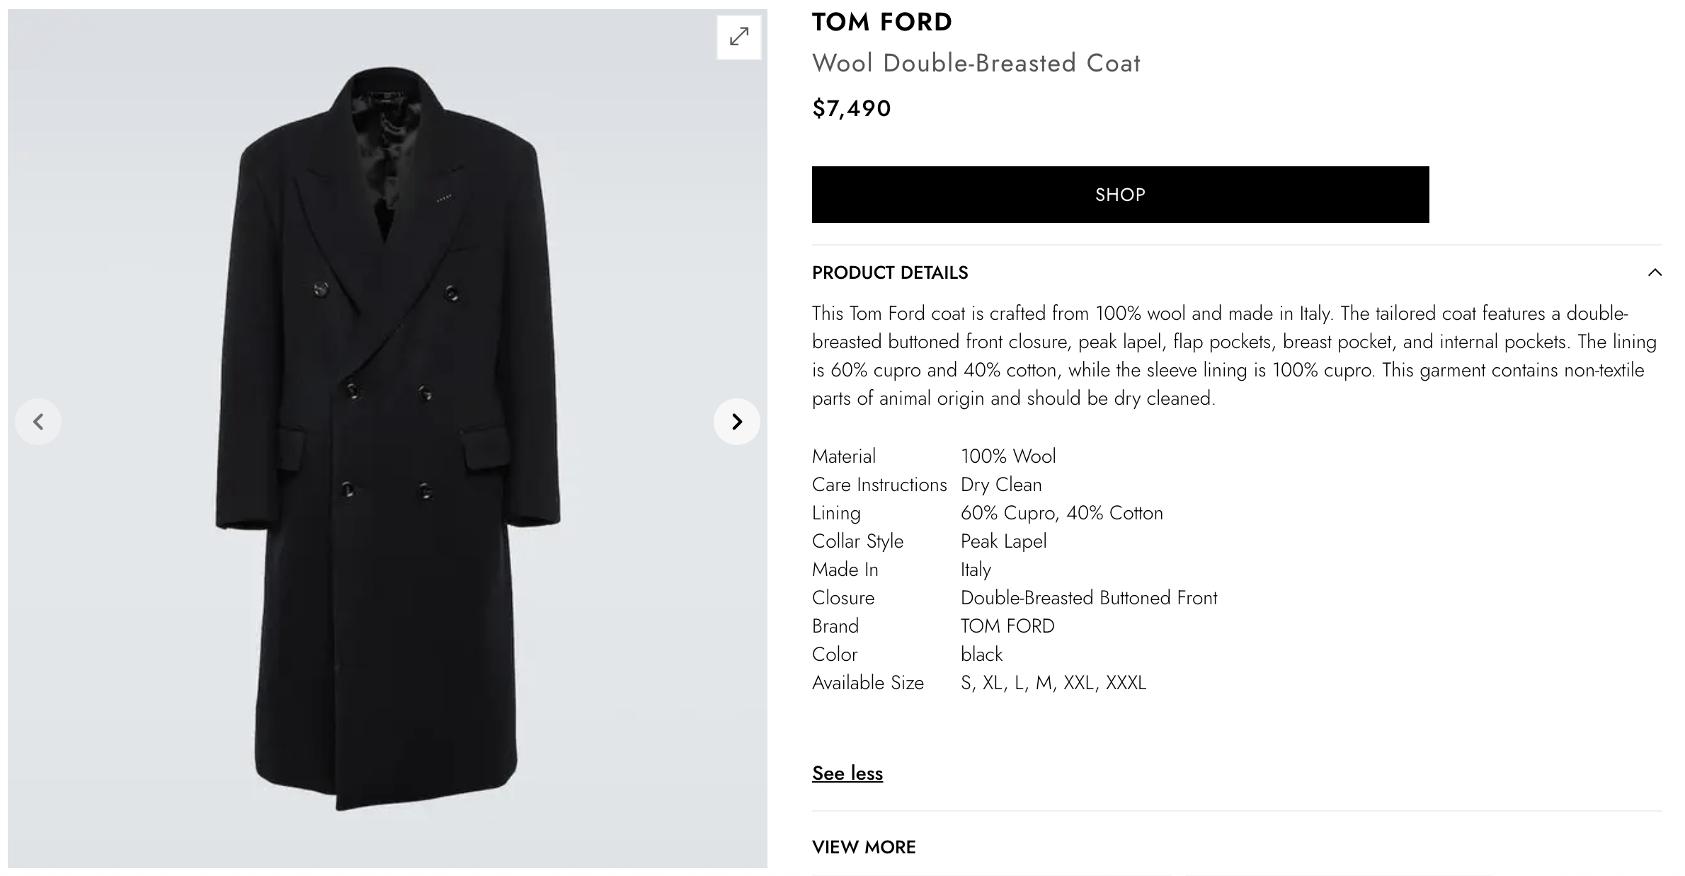Click the TOM FORD value in Brand row
Image resolution: width=1685 pixels, height=876 pixels.
tap(1007, 626)
